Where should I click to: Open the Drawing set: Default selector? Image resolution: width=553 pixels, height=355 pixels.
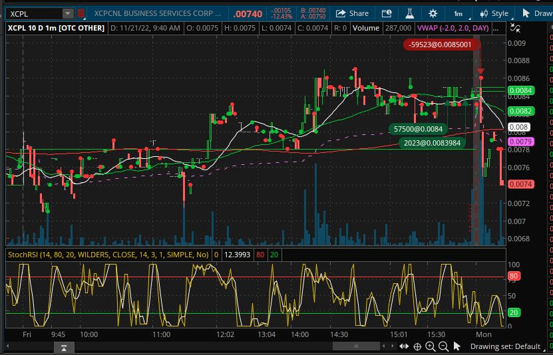click(505, 346)
